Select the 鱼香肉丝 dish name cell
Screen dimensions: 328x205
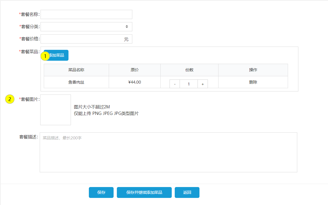pyautogui.click(x=76, y=82)
